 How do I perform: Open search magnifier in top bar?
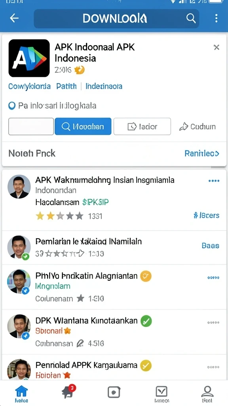point(191,18)
